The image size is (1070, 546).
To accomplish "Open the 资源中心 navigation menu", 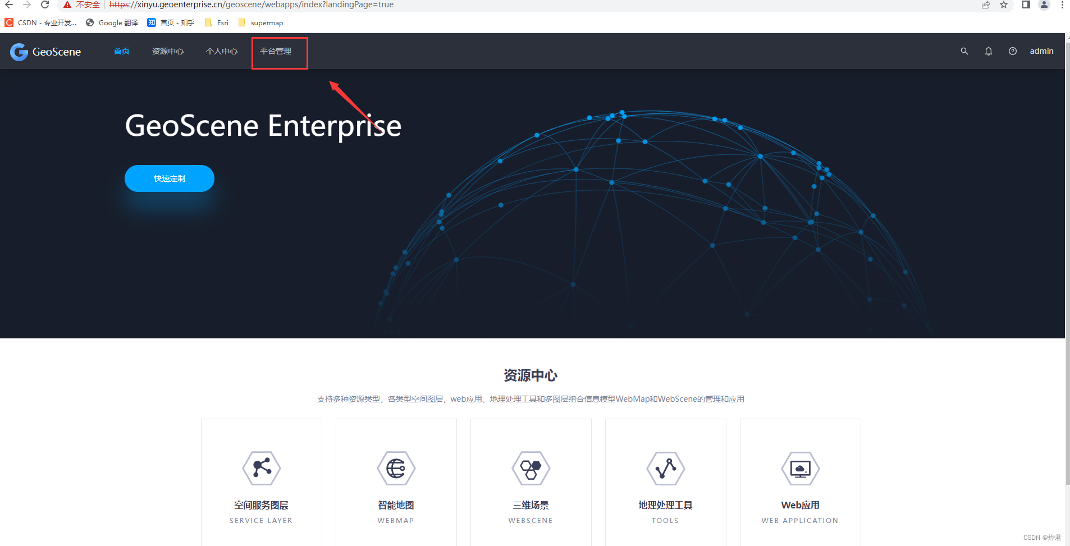I will (x=168, y=51).
